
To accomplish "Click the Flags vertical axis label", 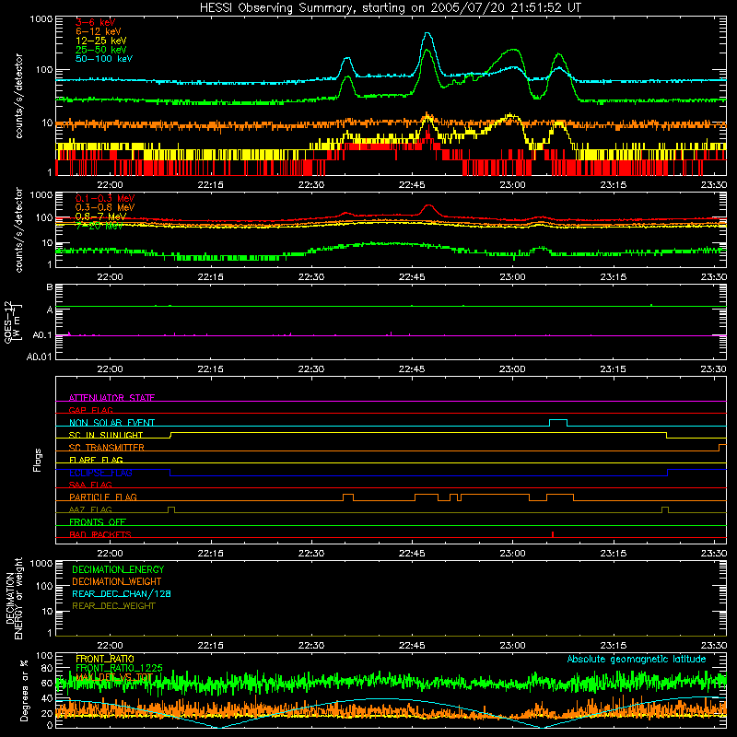I will (x=37, y=460).
